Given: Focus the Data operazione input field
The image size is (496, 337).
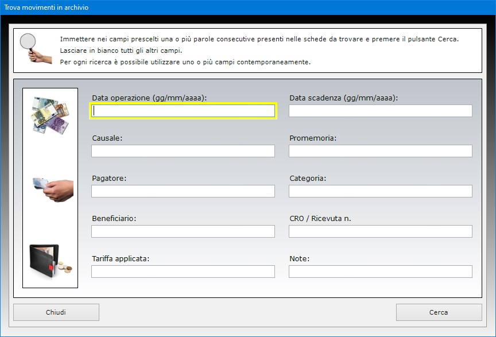Looking at the screenshot, I should click(x=183, y=111).
